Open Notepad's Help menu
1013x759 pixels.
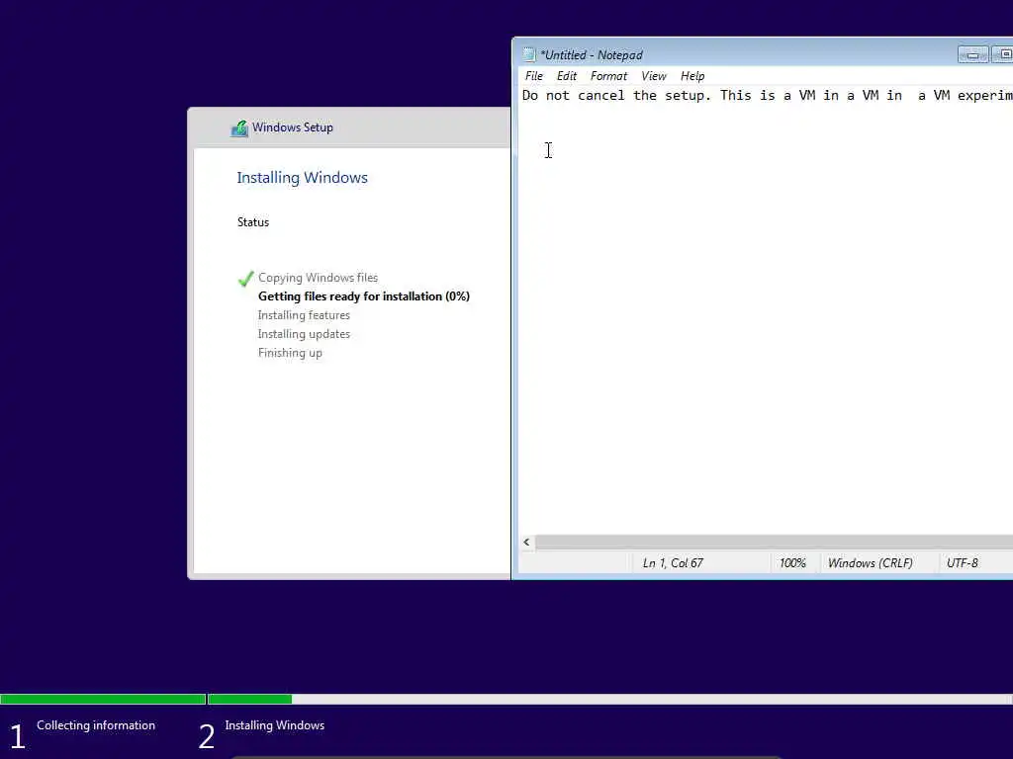[x=692, y=76]
